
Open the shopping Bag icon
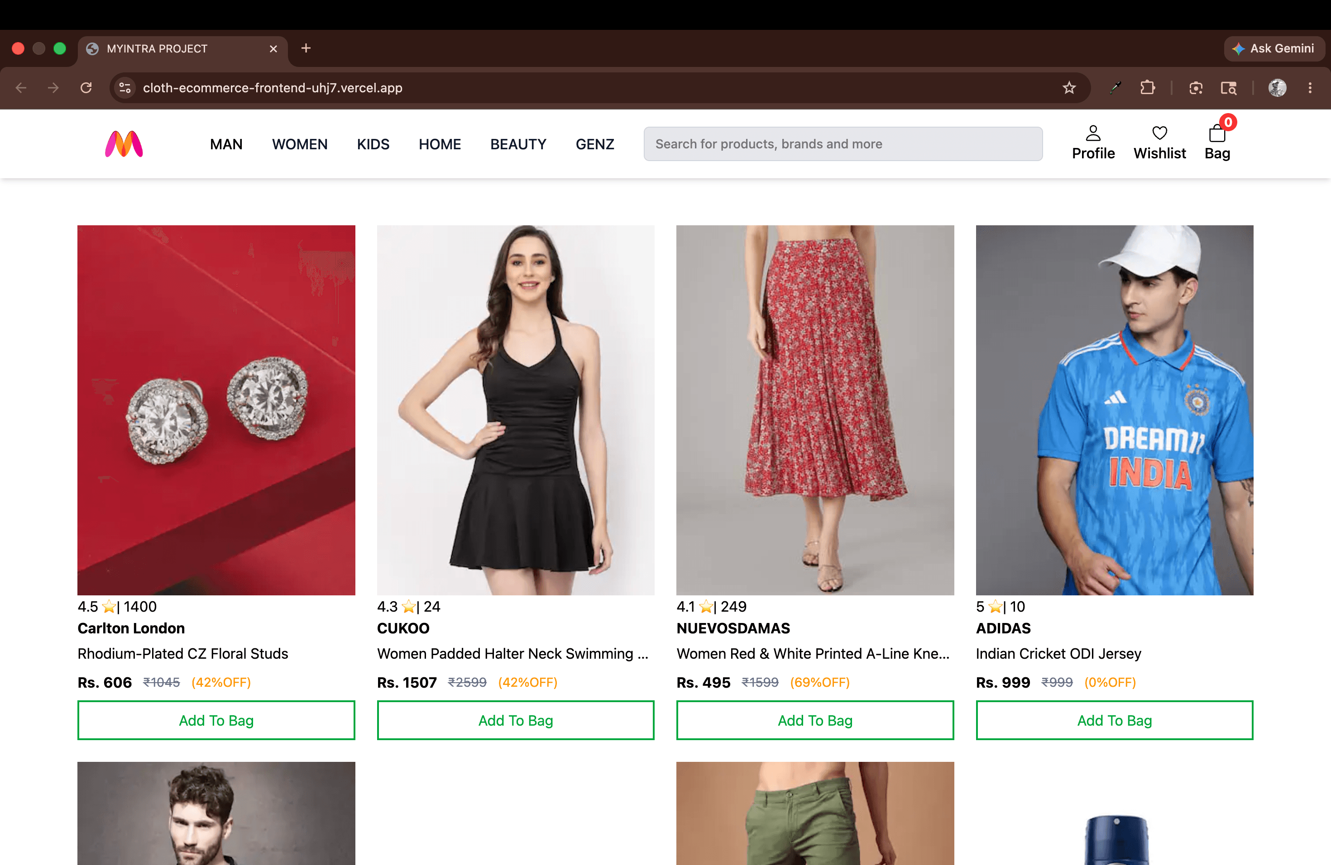coord(1216,133)
